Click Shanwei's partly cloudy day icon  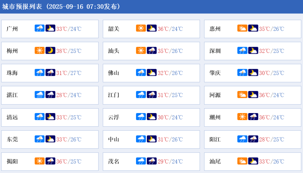pos(242,161)
